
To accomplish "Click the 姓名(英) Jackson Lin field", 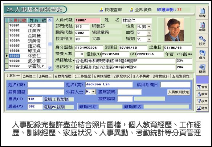I will click(x=109, y=84).
